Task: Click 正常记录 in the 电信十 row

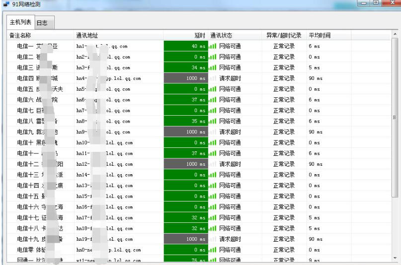Action: (x=284, y=143)
